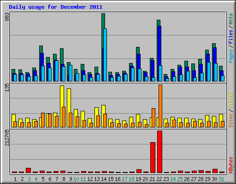Click the cyan 'Pages' legend label

click(231, 56)
